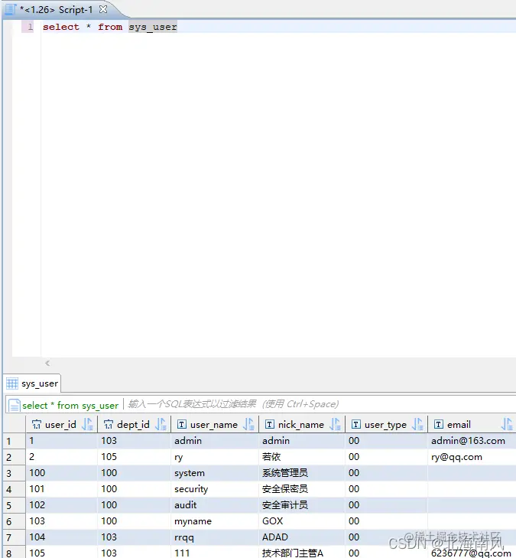This screenshot has height=558, width=516.
Task: Select row header 1 in results grid
Action: (x=15, y=442)
